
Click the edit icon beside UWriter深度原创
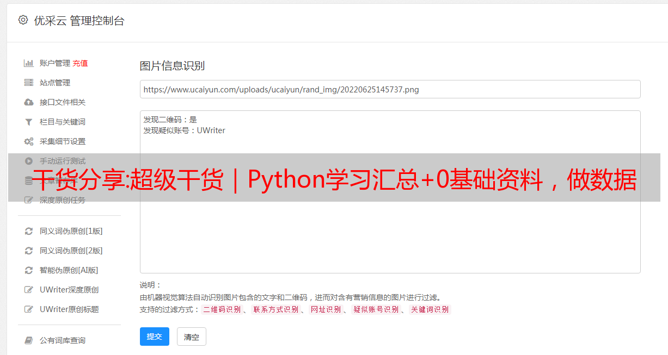pyautogui.click(x=29, y=290)
